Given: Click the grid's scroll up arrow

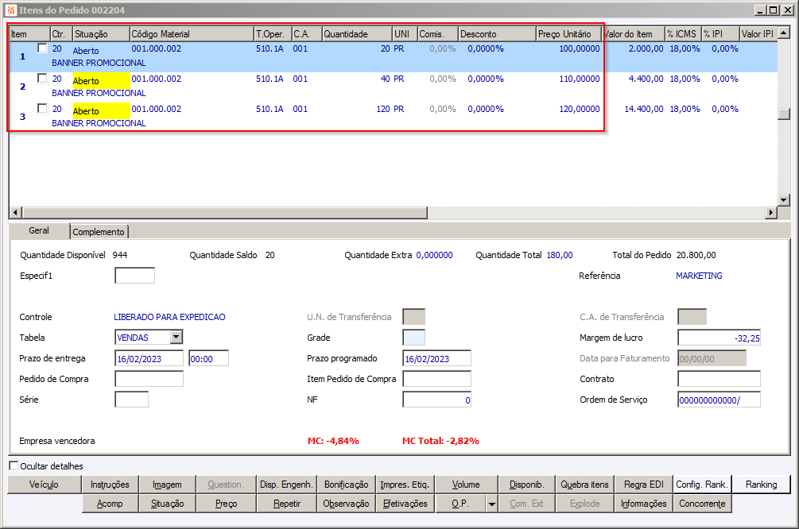Looking at the screenshot, I should 783,34.
